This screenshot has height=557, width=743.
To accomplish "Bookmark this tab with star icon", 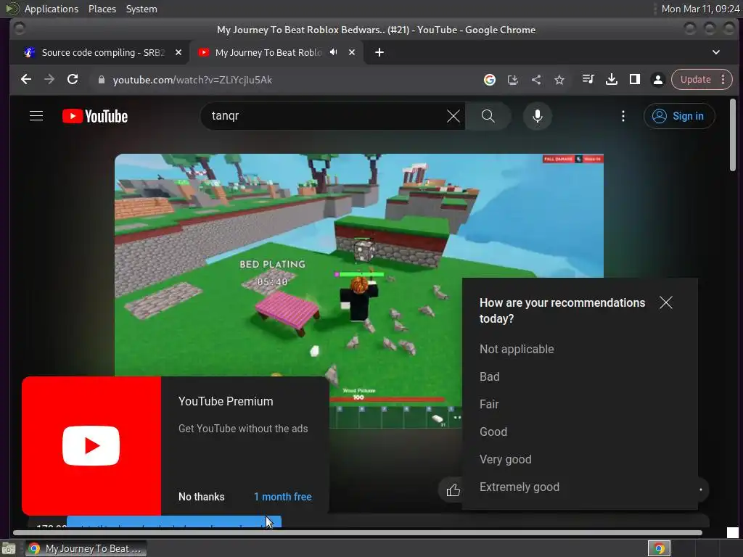I will click(559, 80).
